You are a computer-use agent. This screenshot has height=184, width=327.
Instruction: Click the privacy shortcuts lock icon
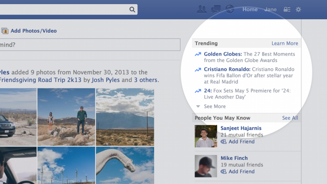287,10
